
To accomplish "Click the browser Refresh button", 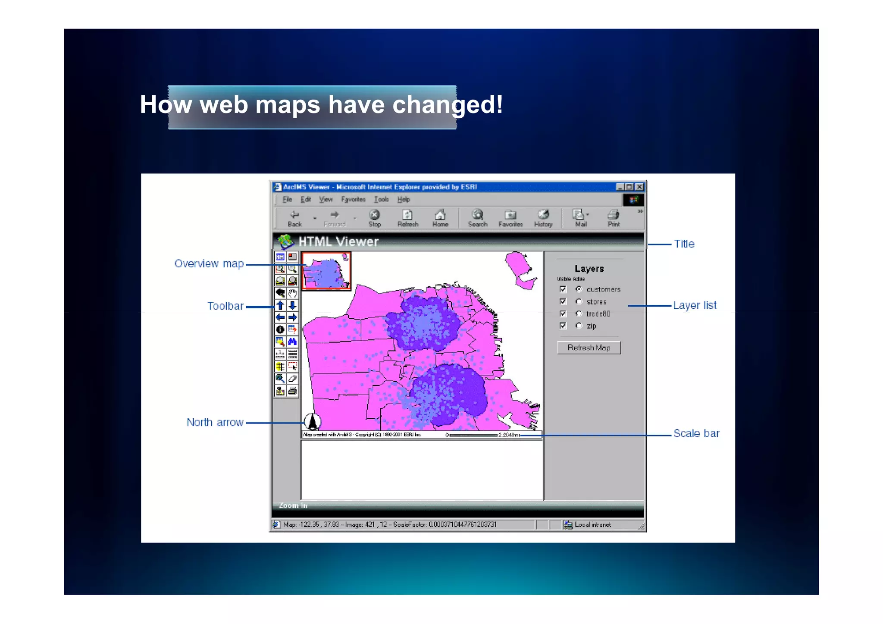I will 408,219.
